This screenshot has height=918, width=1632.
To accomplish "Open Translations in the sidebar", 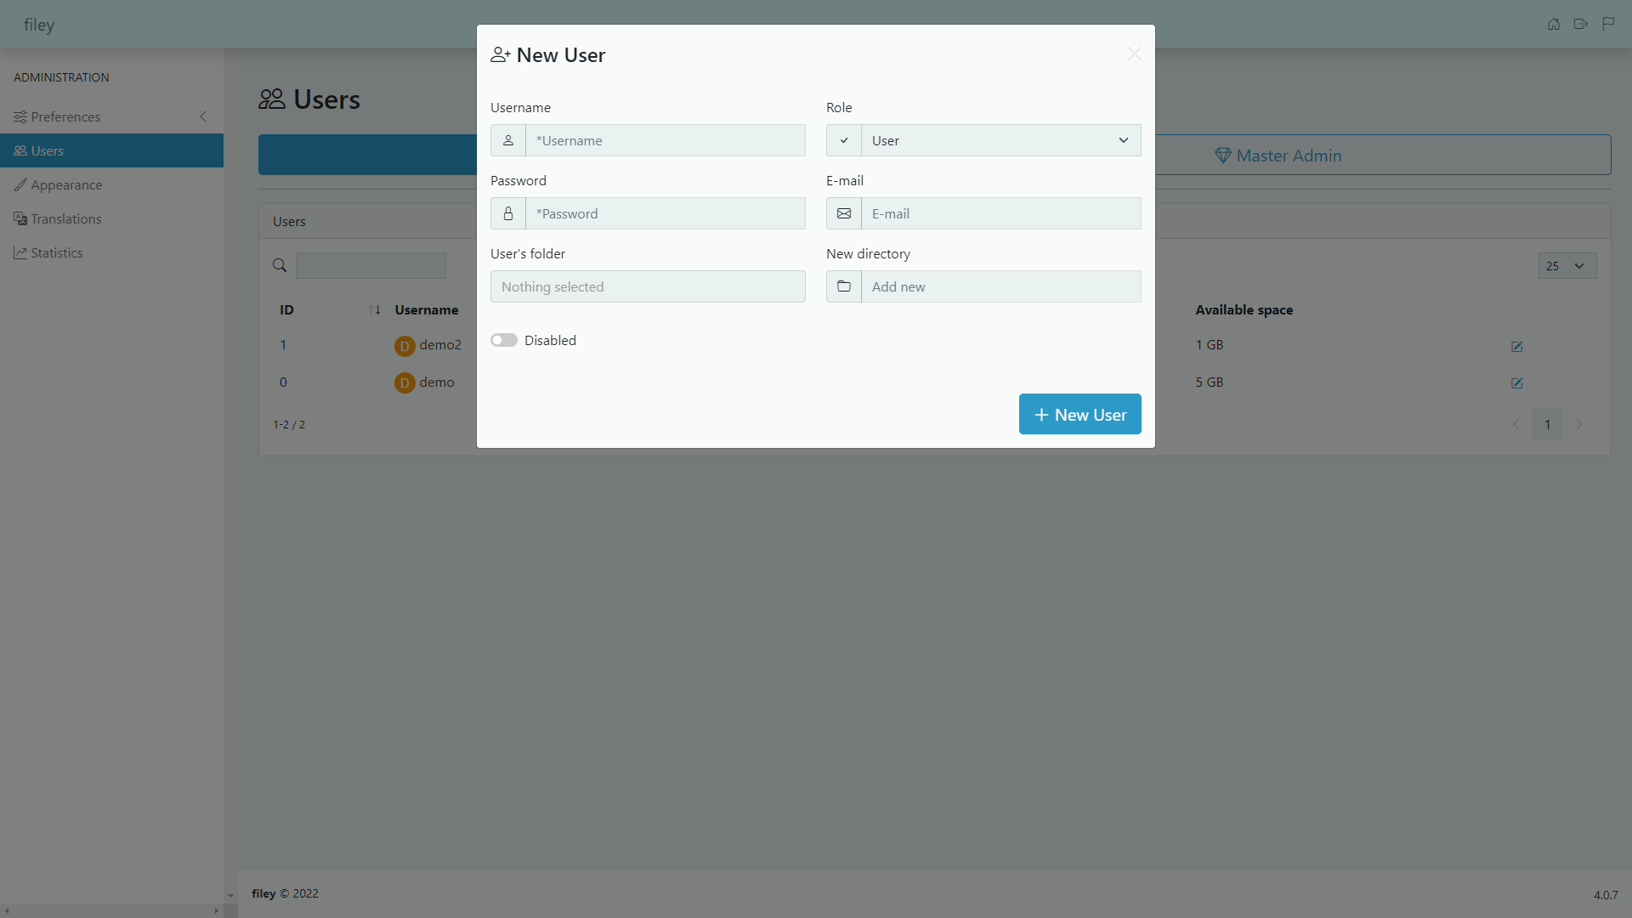I will pyautogui.click(x=65, y=218).
